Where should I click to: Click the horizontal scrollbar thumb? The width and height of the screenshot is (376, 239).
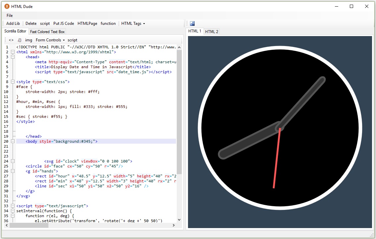coord(29,225)
